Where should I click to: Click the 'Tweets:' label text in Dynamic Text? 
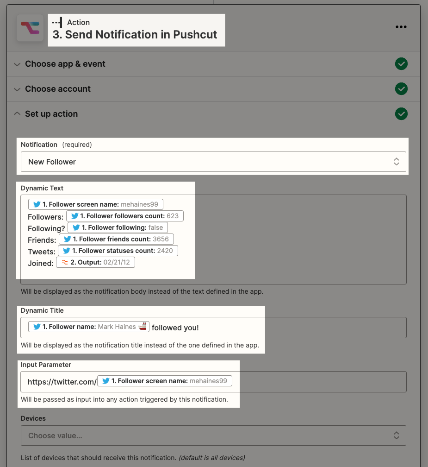click(x=42, y=252)
